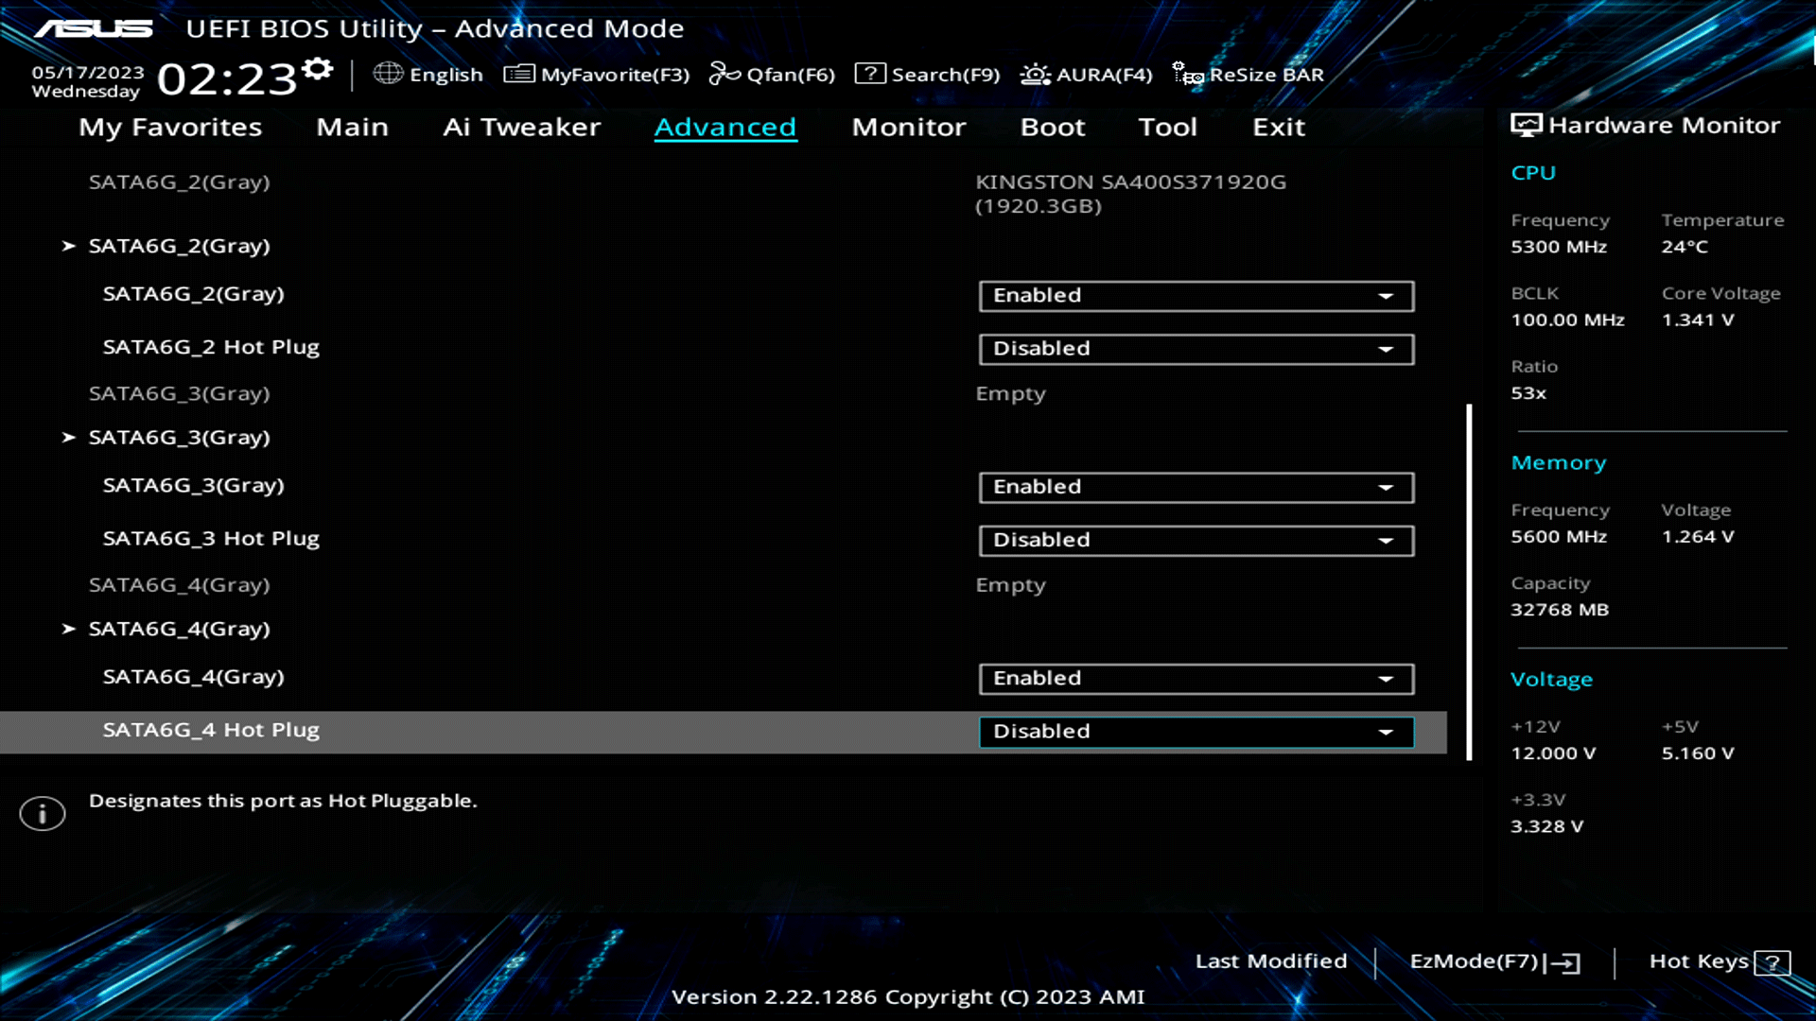Switch to the Boot tab
The height and width of the screenshot is (1021, 1816).
click(1052, 127)
